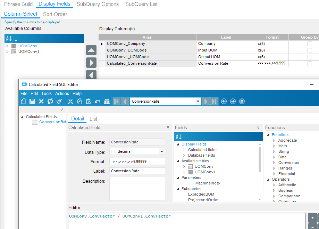Go to first record navigation button
Viewport: 319px width, 229px height.
117,101
